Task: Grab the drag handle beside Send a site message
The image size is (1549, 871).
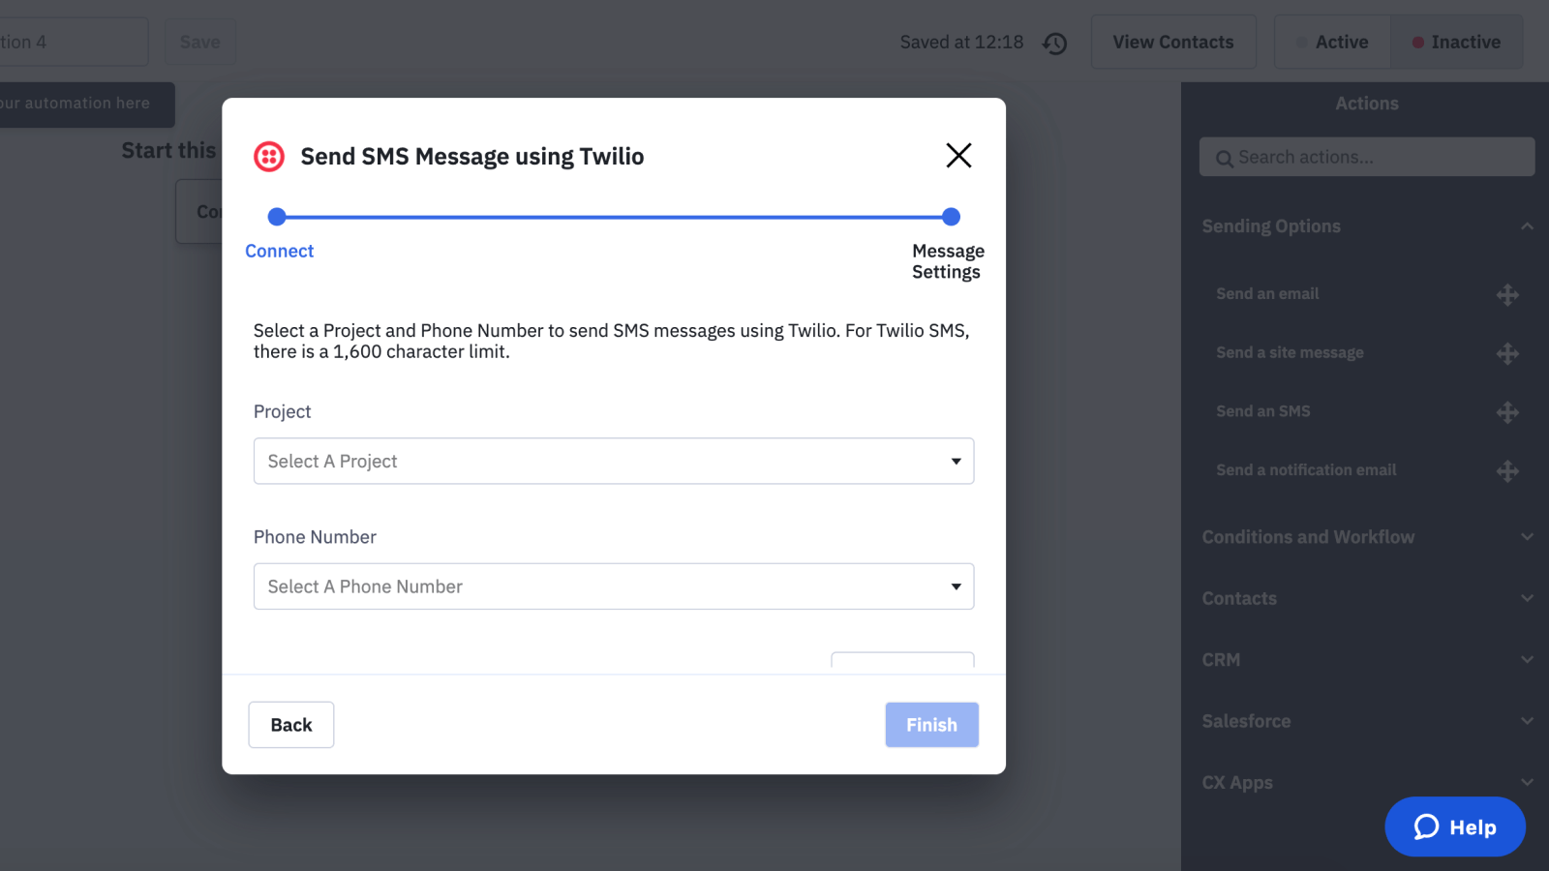Action: tap(1506, 354)
